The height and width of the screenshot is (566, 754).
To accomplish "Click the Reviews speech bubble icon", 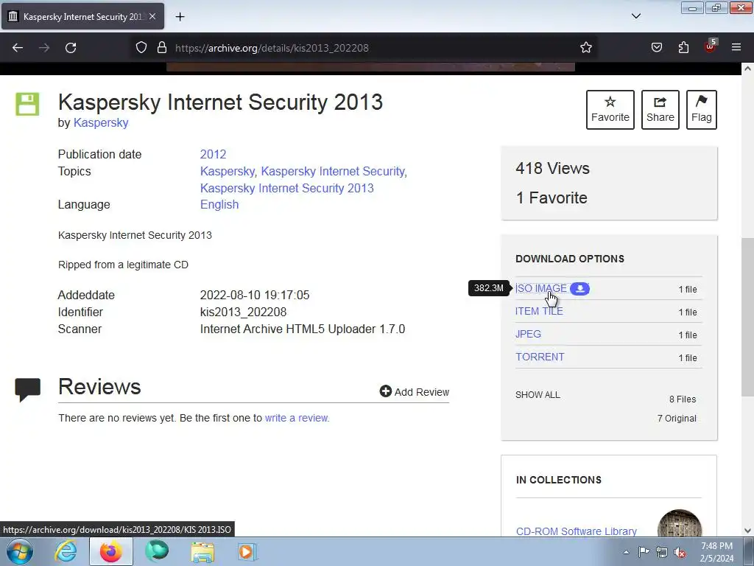I will point(27,390).
